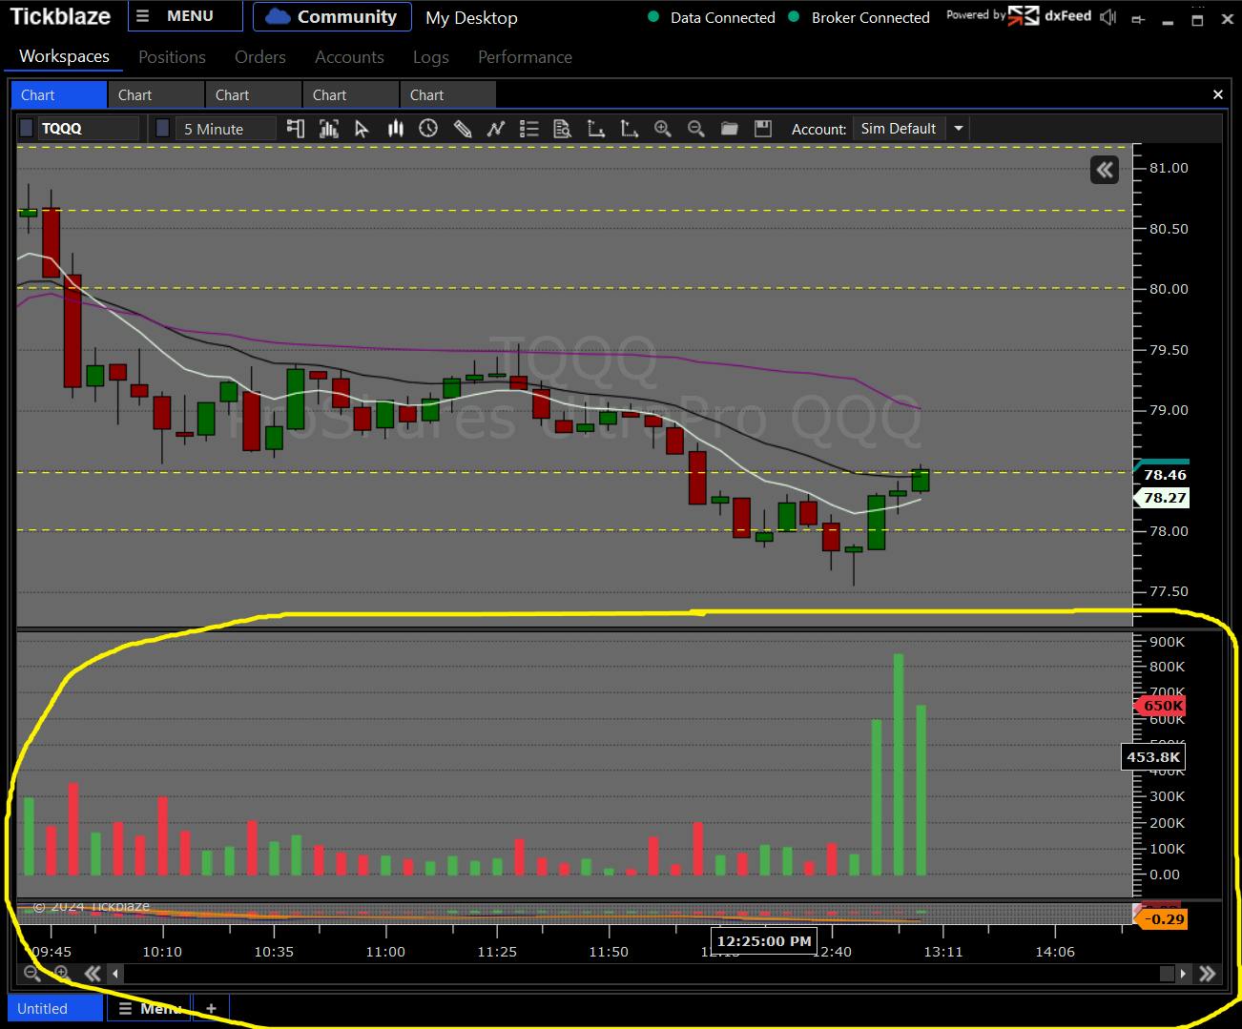
Task: Click the 12:25:00 PM time label
Action: [765, 941]
